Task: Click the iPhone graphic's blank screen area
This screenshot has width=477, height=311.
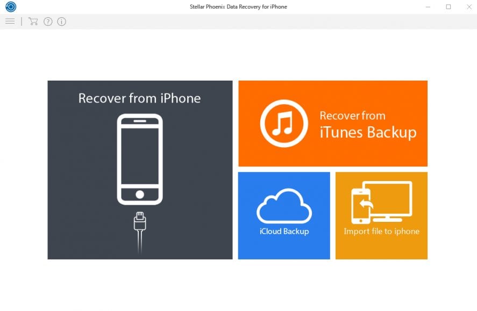Action: click(x=140, y=156)
